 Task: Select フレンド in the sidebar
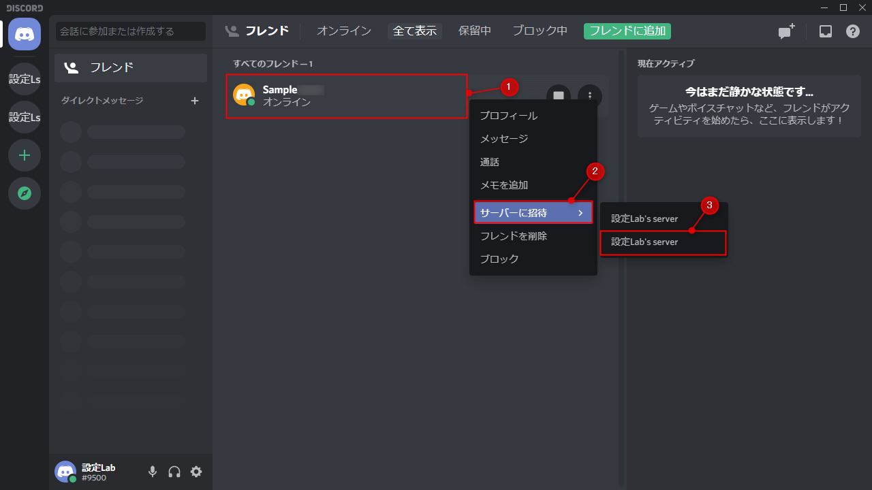[x=131, y=67]
